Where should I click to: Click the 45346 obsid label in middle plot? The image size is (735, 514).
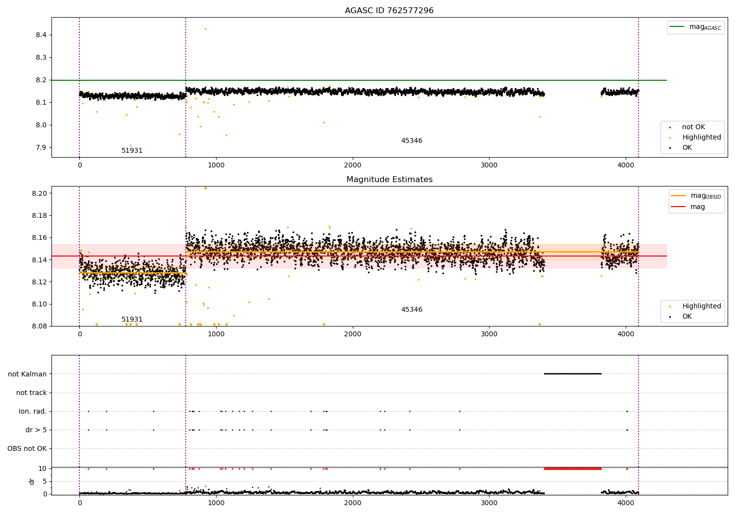pos(412,309)
